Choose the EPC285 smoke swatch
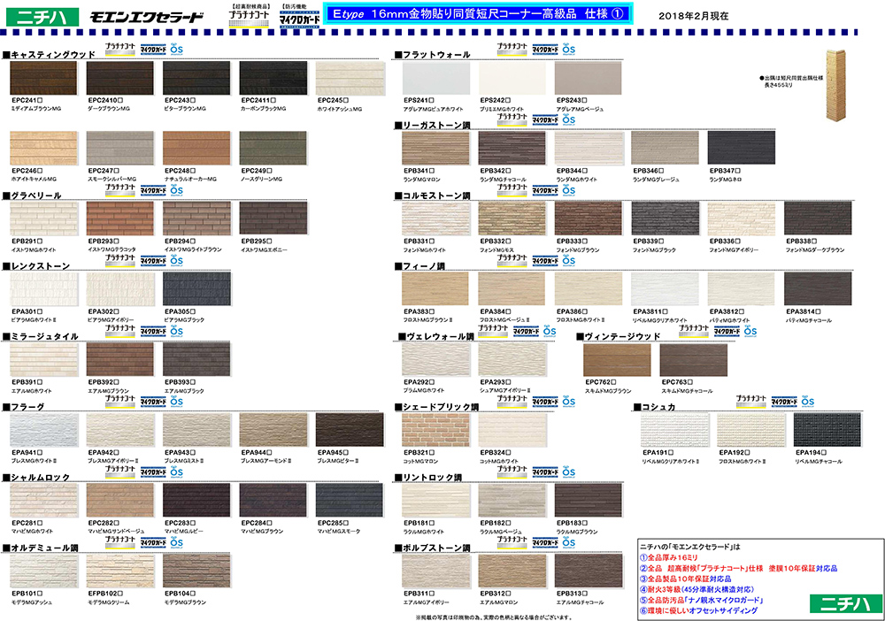885x621 pixels. [350, 501]
